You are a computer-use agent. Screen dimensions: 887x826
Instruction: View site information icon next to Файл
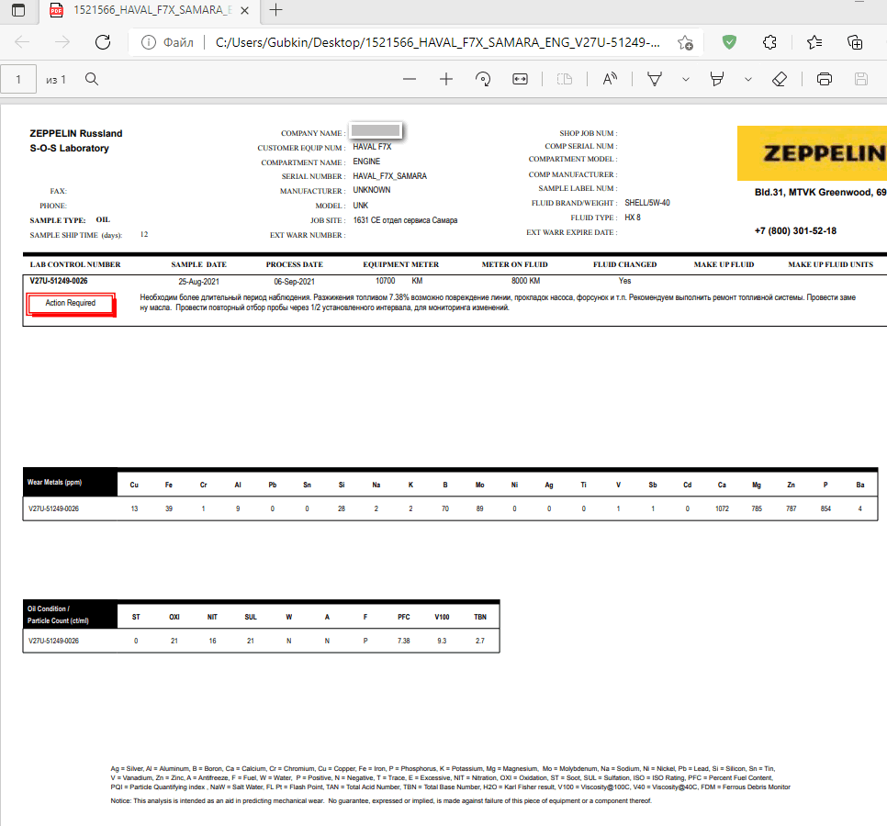(x=148, y=42)
